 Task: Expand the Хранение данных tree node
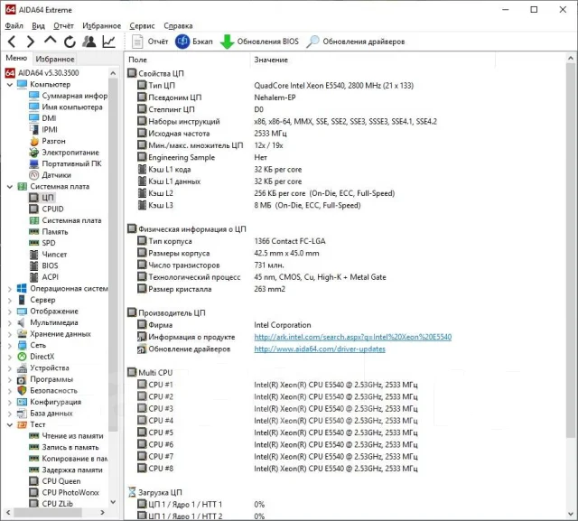coord(10,334)
